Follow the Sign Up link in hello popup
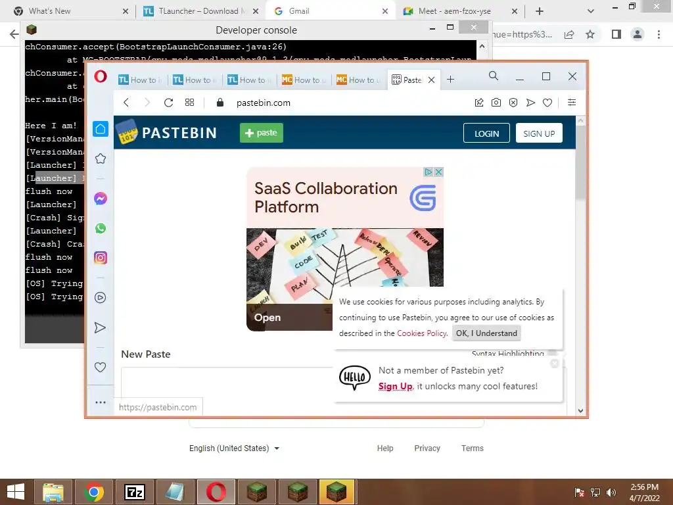This screenshot has height=505, width=673. click(395, 386)
